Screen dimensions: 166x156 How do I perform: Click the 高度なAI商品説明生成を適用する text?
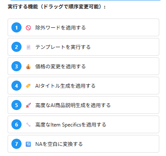73,105
